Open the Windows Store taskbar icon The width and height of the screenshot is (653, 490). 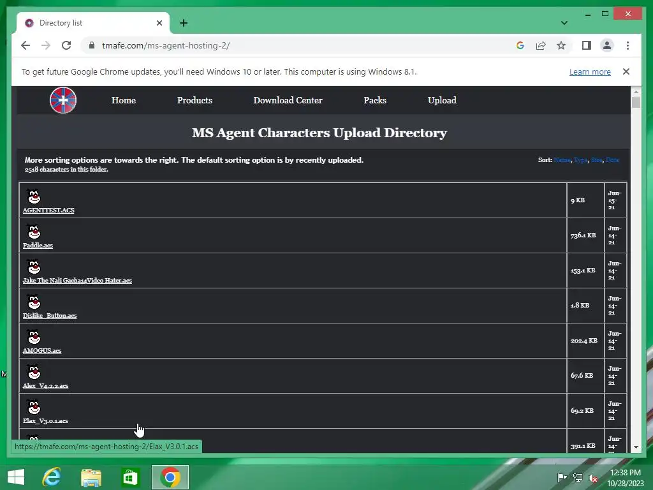[x=130, y=477]
